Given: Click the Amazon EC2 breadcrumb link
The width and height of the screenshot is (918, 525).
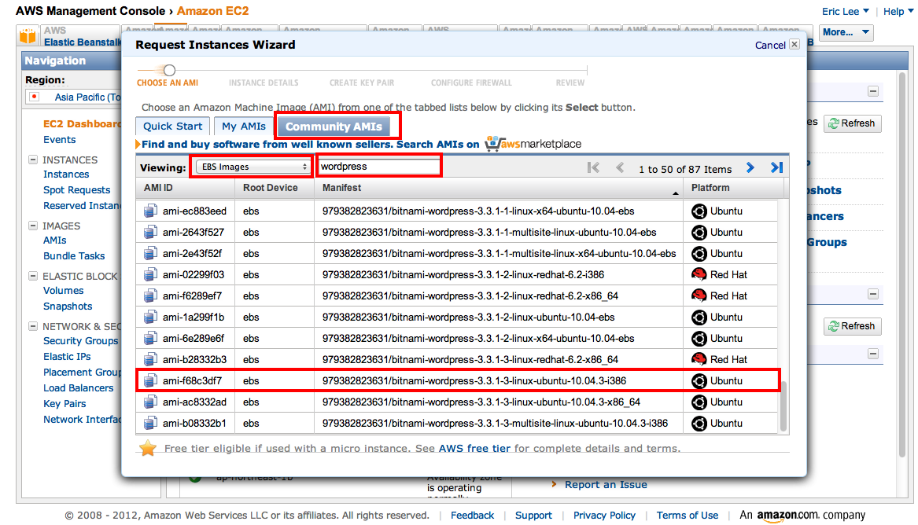Looking at the screenshot, I should point(212,11).
